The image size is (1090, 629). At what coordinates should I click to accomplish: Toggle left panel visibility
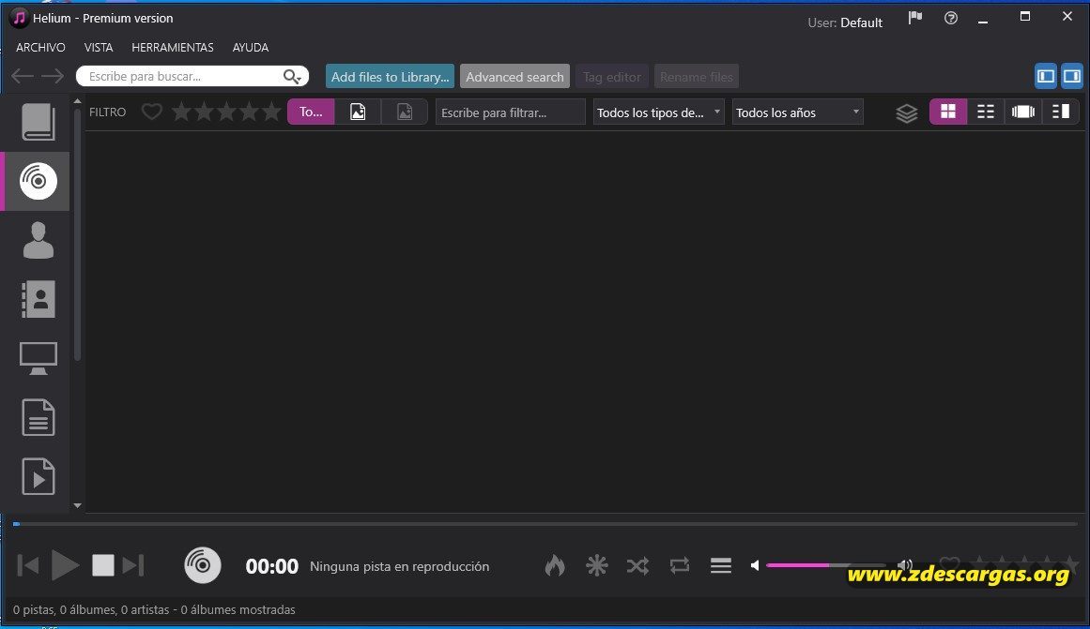1046,76
